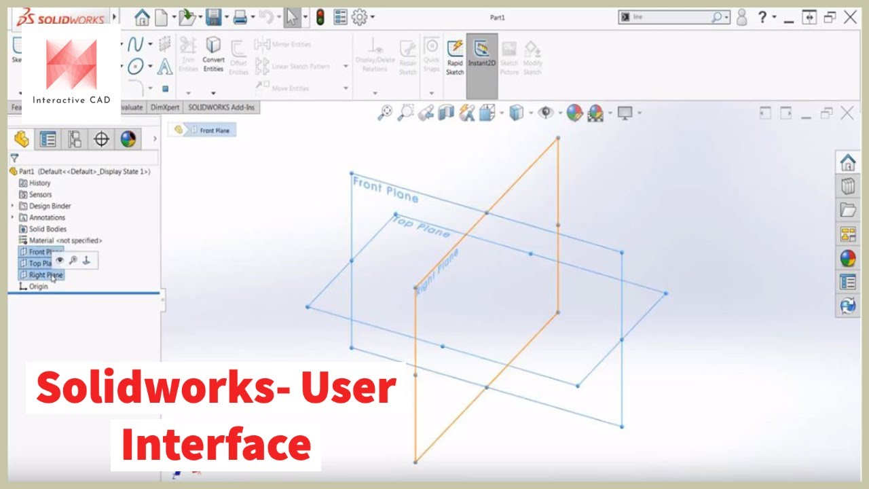Expand the manager tabs chevron arrow
The width and height of the screenshot is (869, 489).
click(155, 139)
